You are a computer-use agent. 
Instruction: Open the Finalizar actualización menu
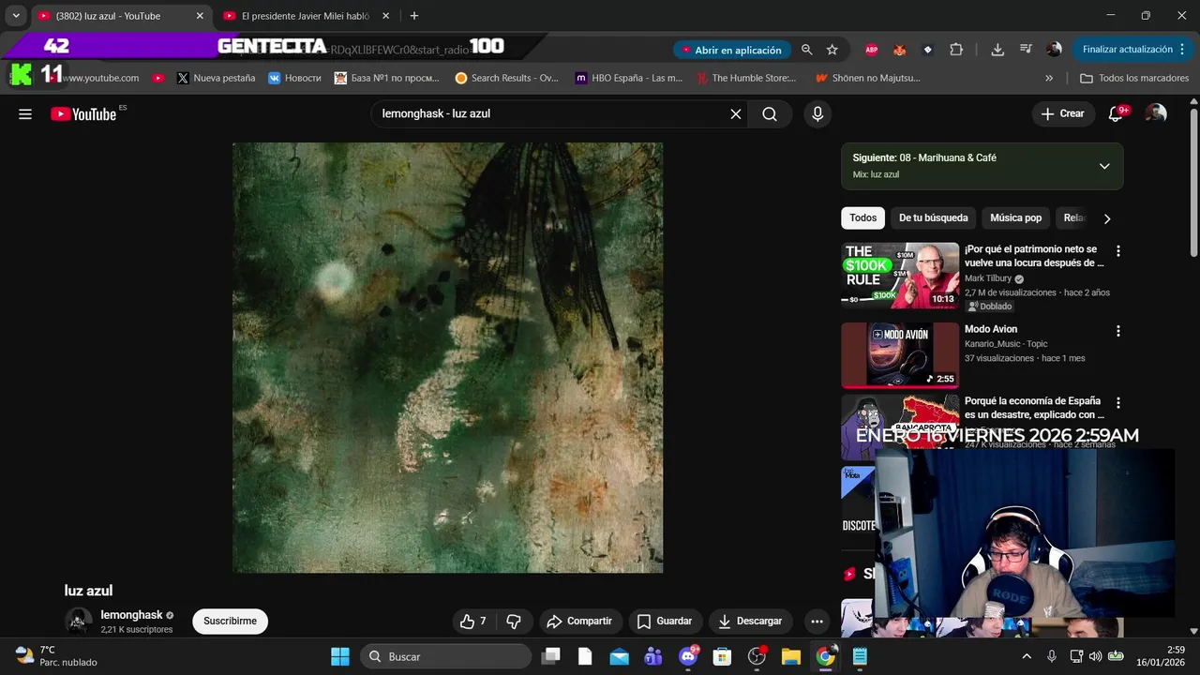pos(1132,50)
